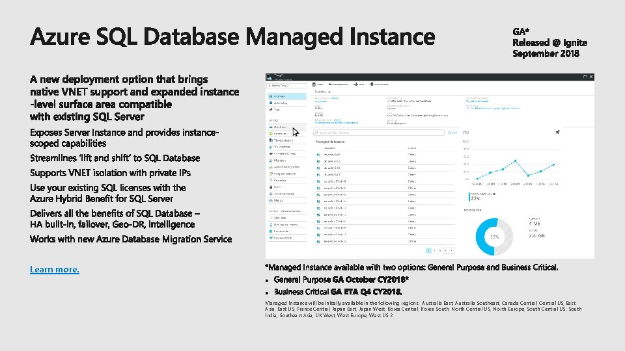Click the Connection strings sidebar icon
This screenshot has height=351, width=625.
[x=271, y=153]
